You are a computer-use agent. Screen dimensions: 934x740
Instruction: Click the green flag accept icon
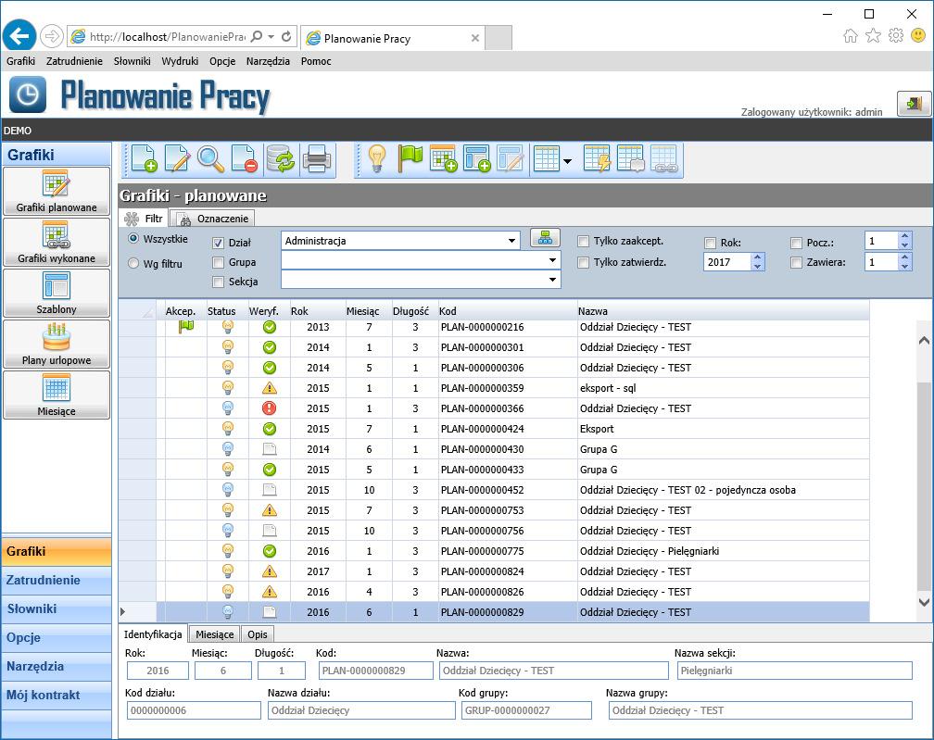[x=410, y=159]
